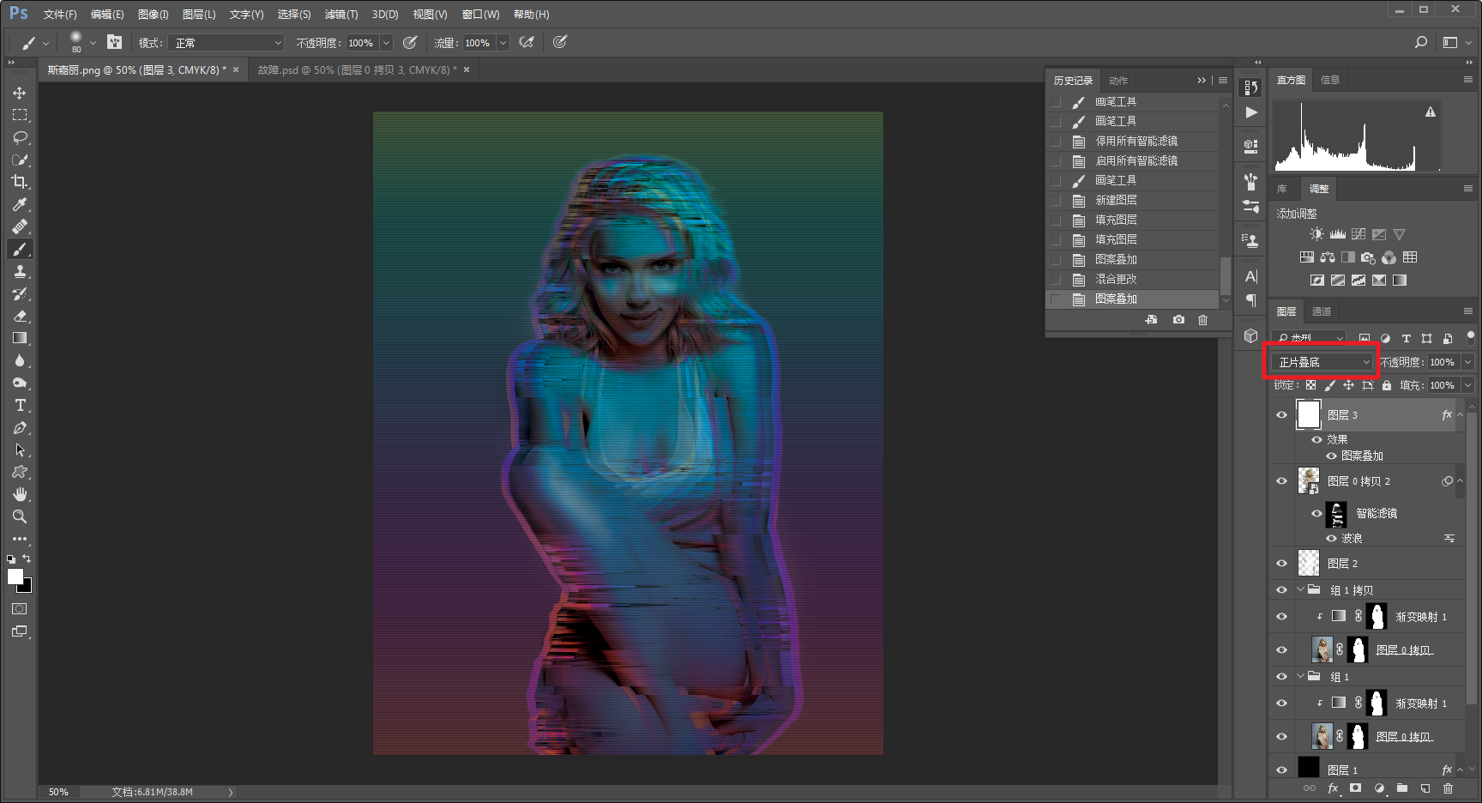Collapse the 组 1 group arrow
Screen dimensions: 1482x803
tap(1301, 676)
